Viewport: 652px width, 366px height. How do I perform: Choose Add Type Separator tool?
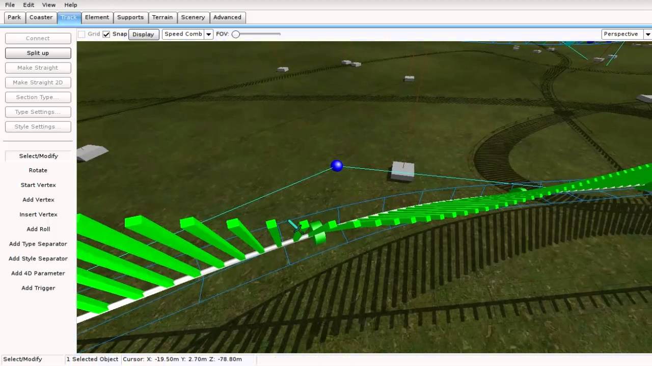click(x=38, y=244)
